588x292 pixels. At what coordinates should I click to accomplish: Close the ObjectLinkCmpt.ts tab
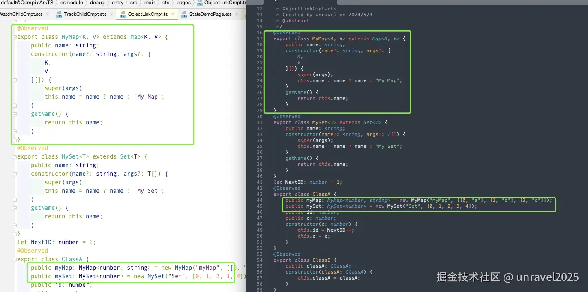(173, 14)
